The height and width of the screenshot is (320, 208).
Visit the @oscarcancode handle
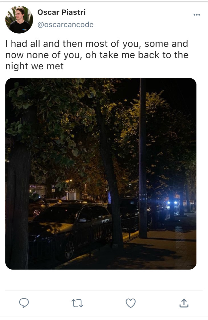(x=65, y=24)
